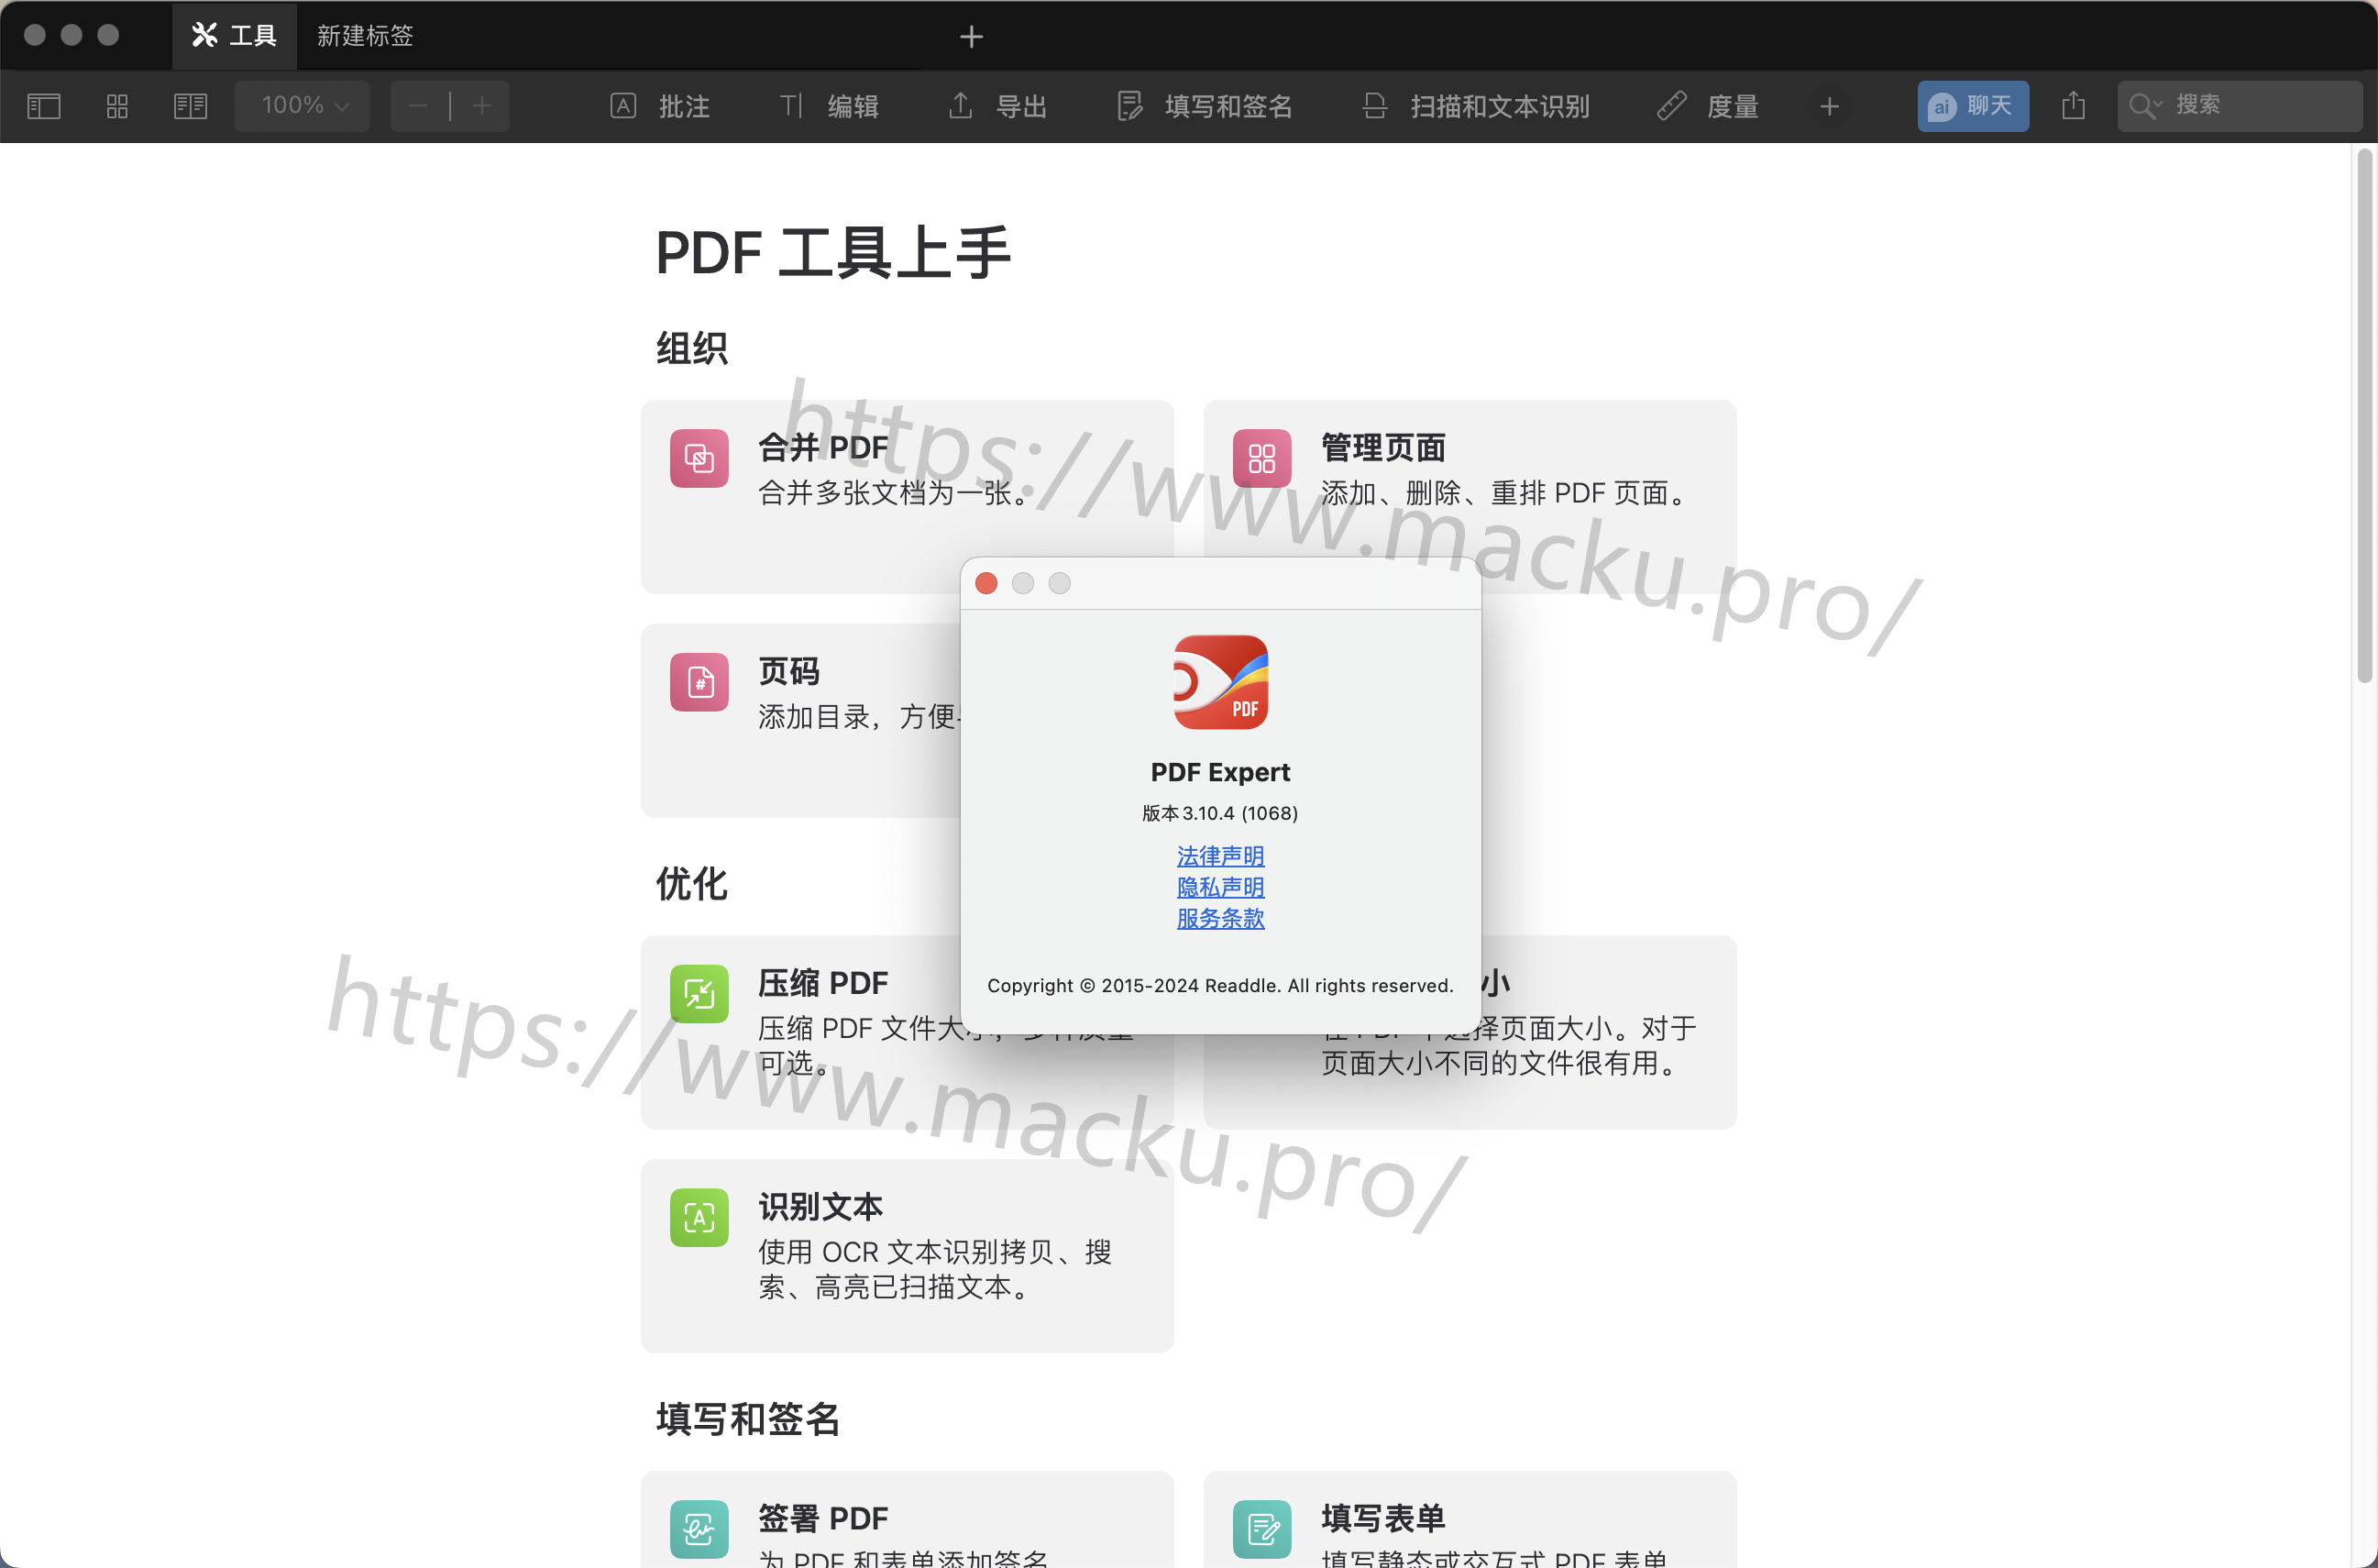The image size is (2378, 1568).
Task: Click the 识别文本 OCR icon
Action: coord(699,1218)
